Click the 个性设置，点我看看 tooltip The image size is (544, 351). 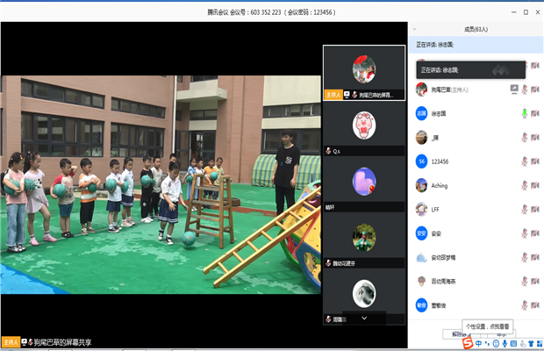(489, 326)
